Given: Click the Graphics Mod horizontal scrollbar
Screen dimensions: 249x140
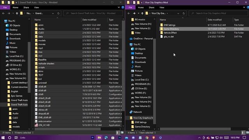Looking at the screenshot, I should [x=195, y=129].
